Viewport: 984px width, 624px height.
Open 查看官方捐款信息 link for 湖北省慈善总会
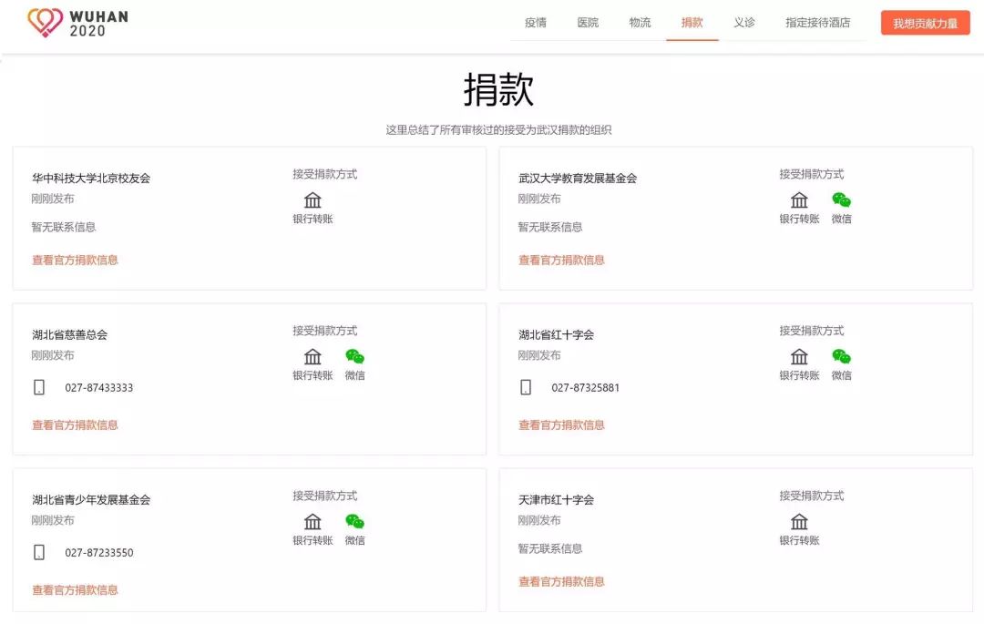73,425
